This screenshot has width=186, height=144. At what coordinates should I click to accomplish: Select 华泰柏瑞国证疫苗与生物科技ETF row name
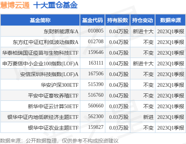tap(40, 53)
